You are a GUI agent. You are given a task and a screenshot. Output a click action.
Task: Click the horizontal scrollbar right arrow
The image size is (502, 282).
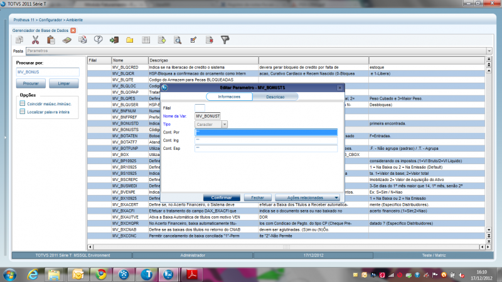coord(488,247)
